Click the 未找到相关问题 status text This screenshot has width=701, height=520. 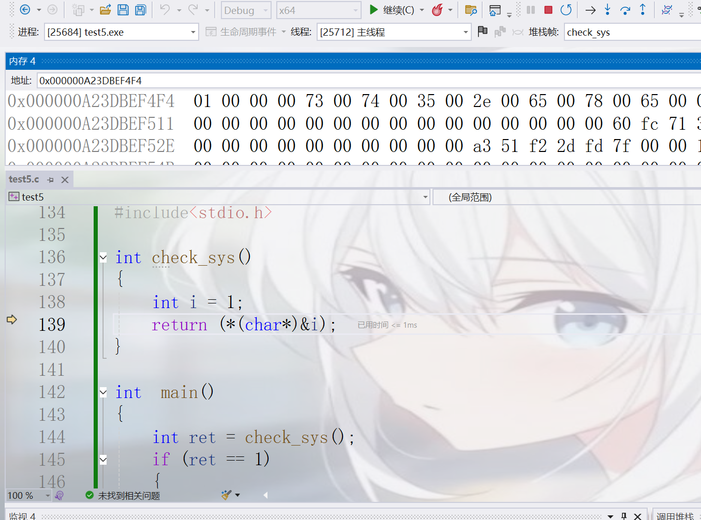point(129,496)
